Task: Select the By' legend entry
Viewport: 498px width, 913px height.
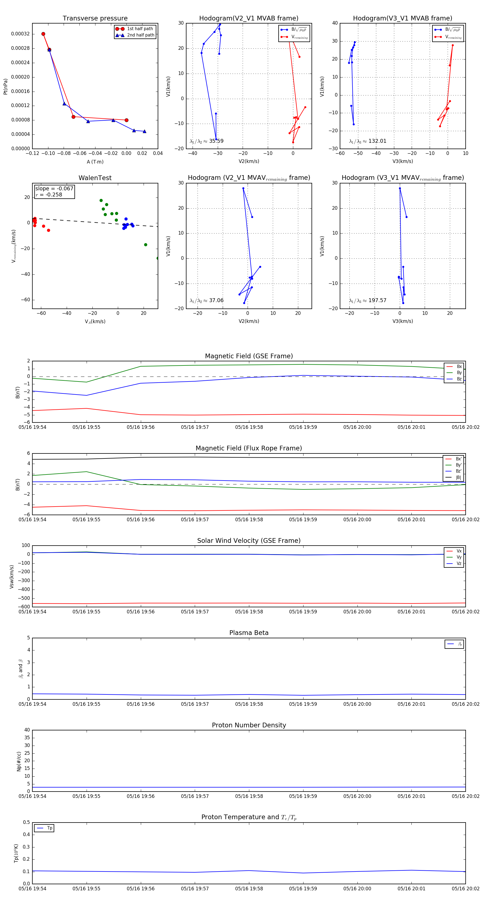Action: (x=454, y=465)
